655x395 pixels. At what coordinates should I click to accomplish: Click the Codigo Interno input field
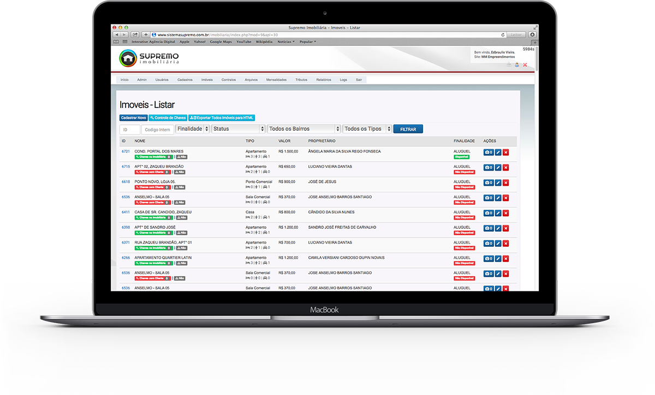(158, 129)
